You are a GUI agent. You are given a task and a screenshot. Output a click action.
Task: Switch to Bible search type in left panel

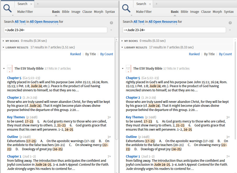click(x=66, y=12)
